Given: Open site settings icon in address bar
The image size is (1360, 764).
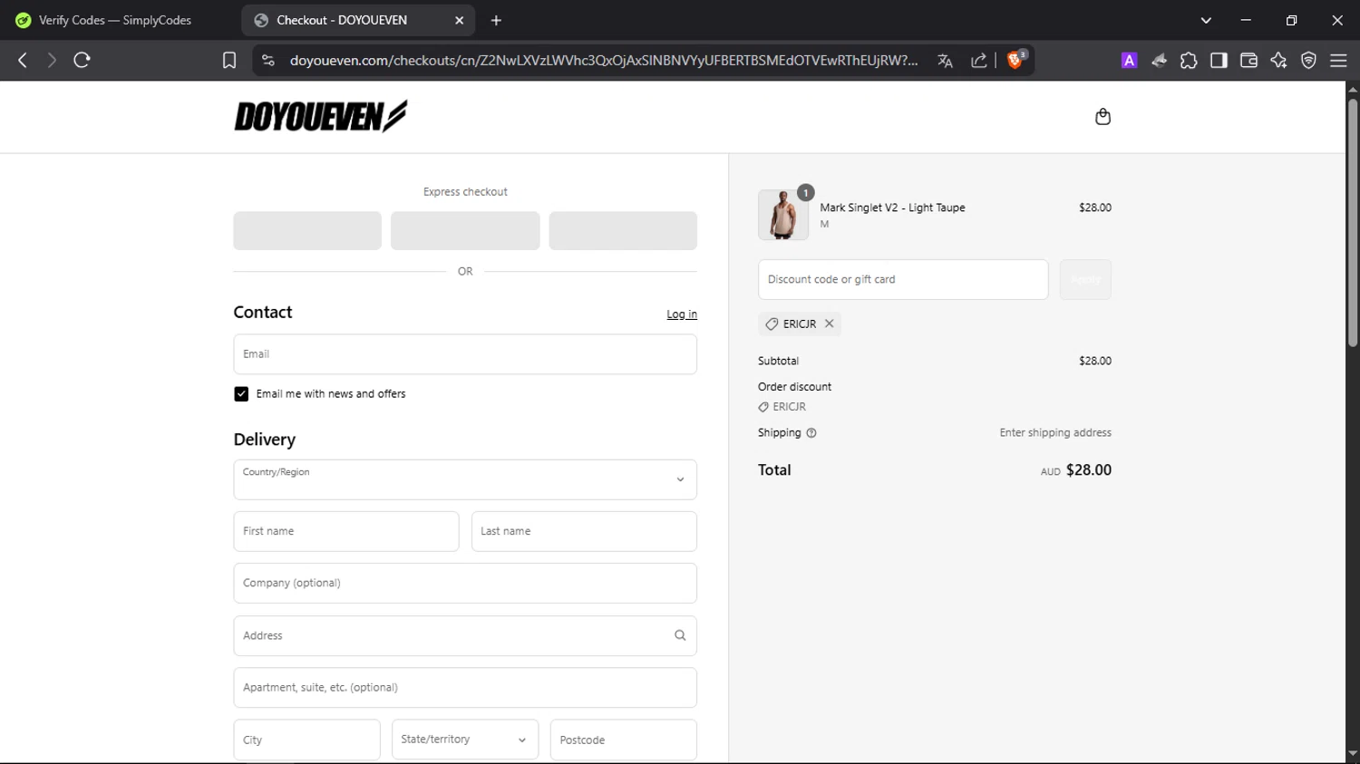Looking at the screenshot, I should [267, 61].
